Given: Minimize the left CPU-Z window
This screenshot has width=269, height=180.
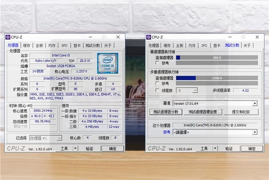Looking at the screenshot, I should coord(90,37).
